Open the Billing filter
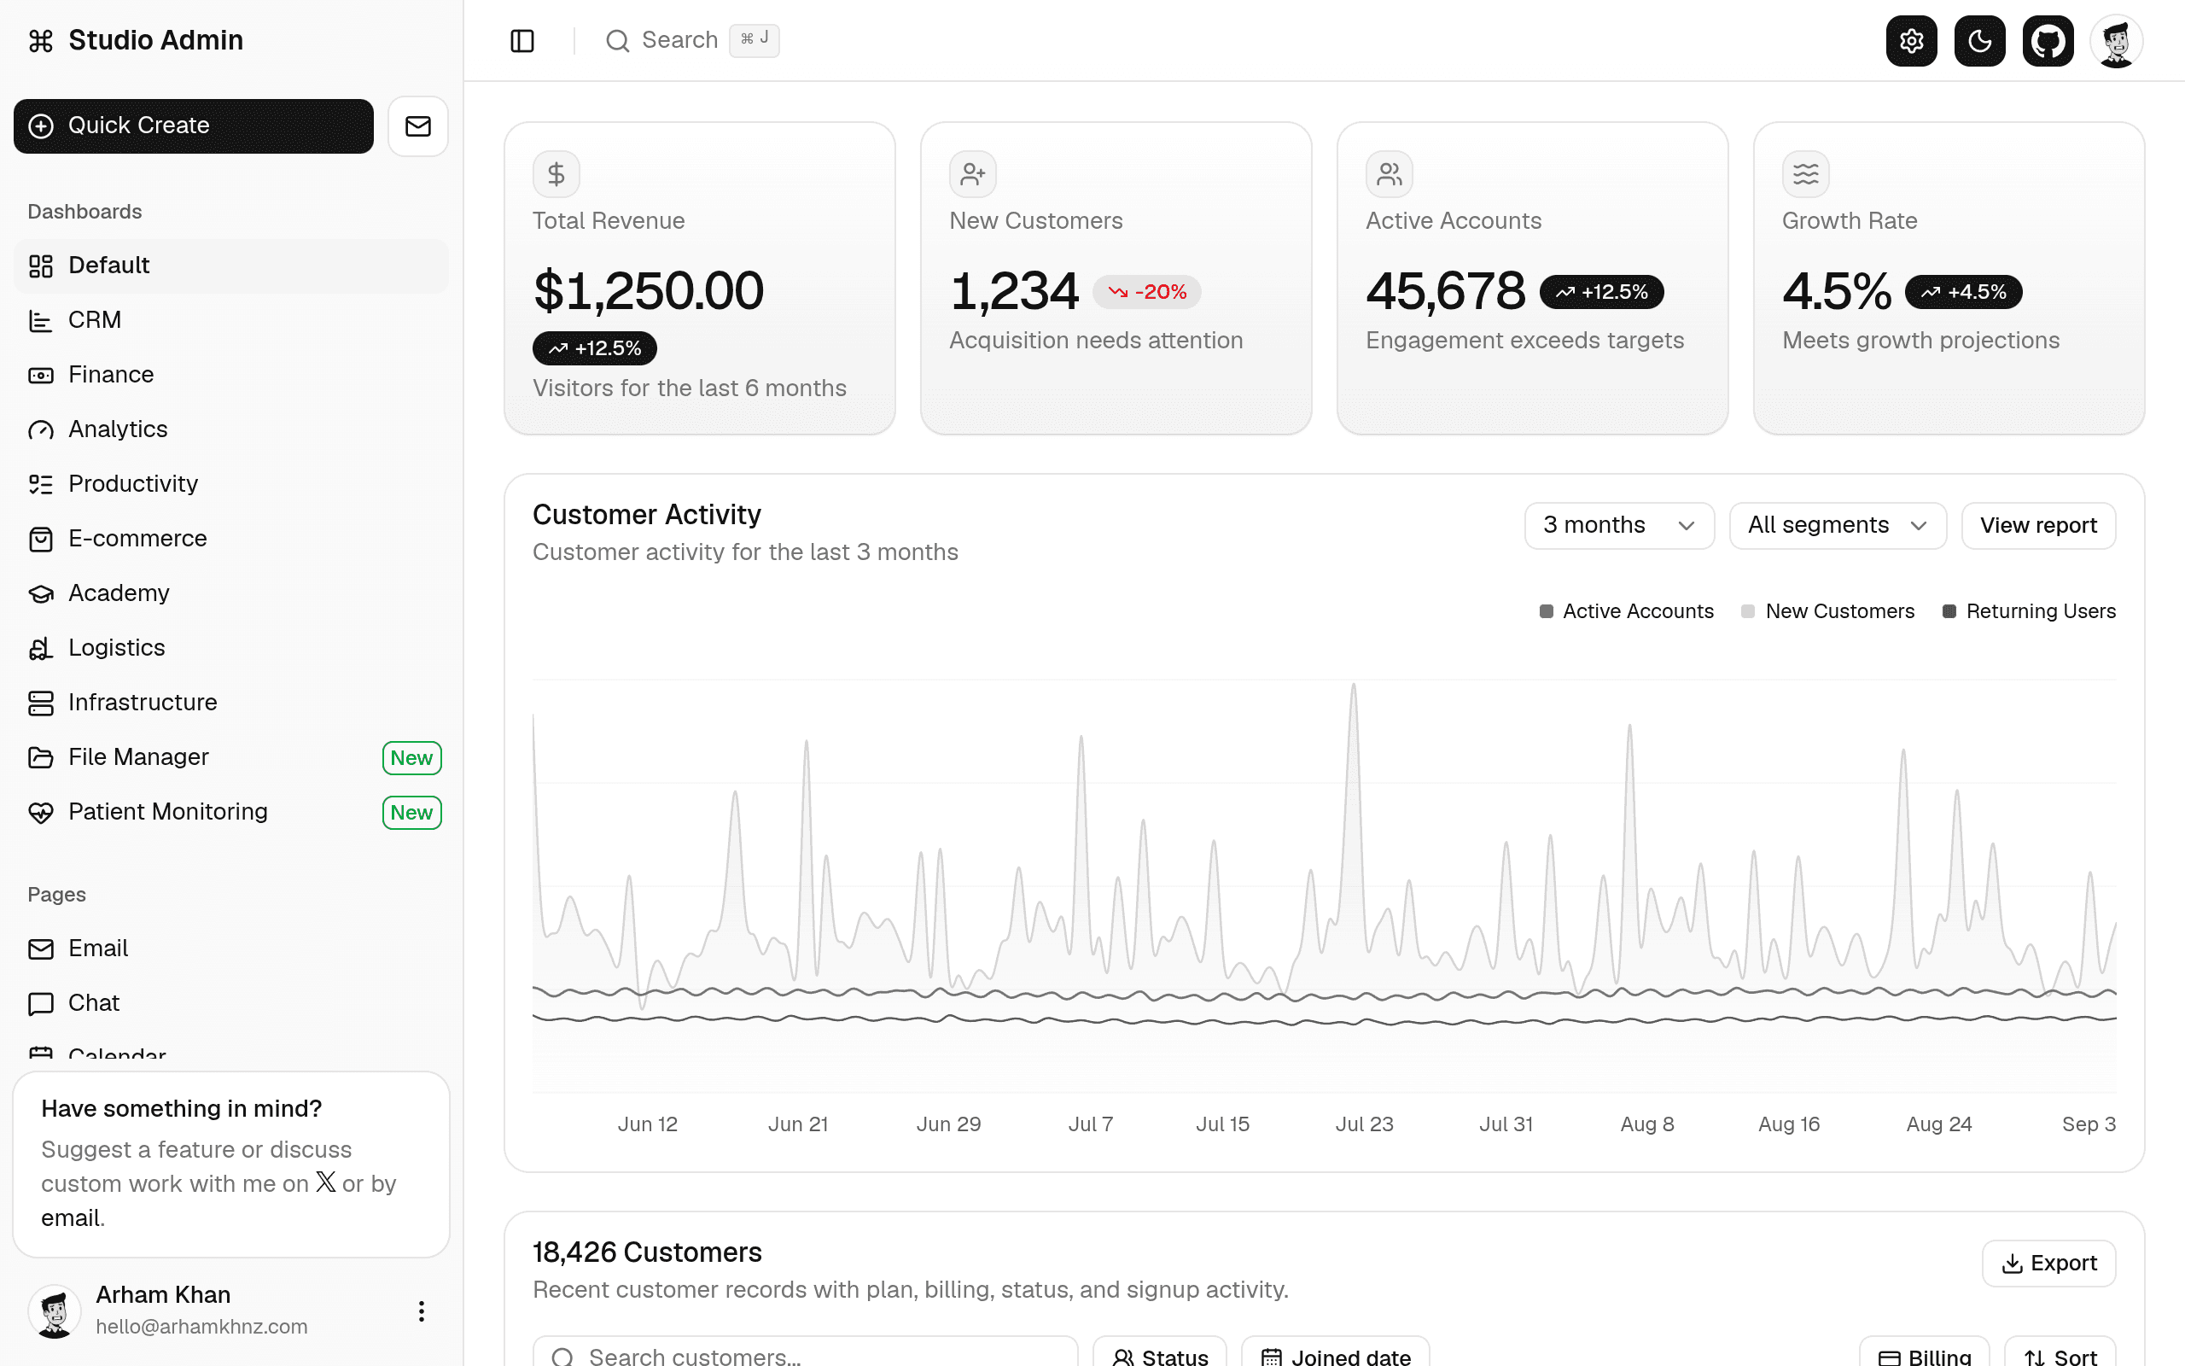The image size is (2185, 1366). click(1924, 1353)
